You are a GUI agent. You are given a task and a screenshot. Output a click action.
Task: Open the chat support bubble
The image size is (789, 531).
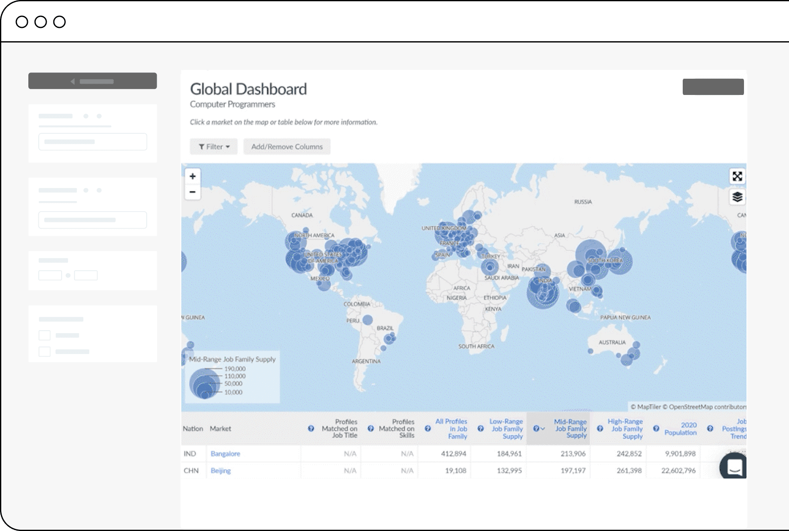point(734,466)
